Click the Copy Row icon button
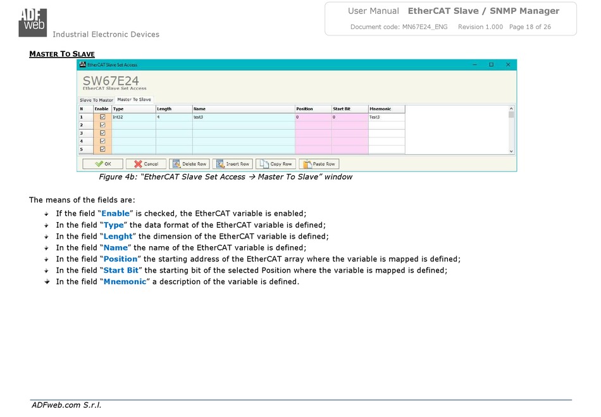 [x=275, y=164]
